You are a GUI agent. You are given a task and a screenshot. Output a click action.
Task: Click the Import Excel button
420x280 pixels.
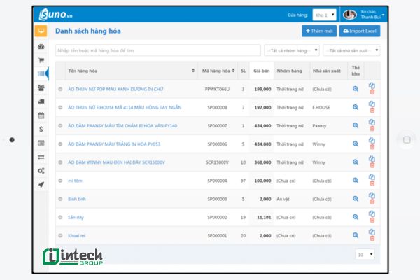pos(360,31)
